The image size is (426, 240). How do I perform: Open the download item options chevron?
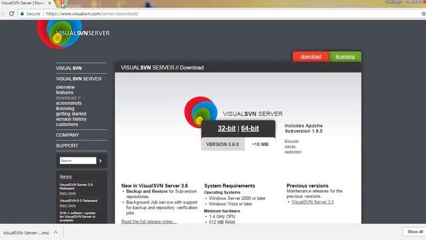point(56,233)
